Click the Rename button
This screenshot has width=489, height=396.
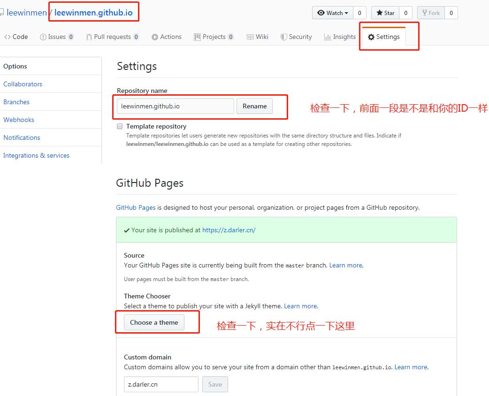point(254,106)
